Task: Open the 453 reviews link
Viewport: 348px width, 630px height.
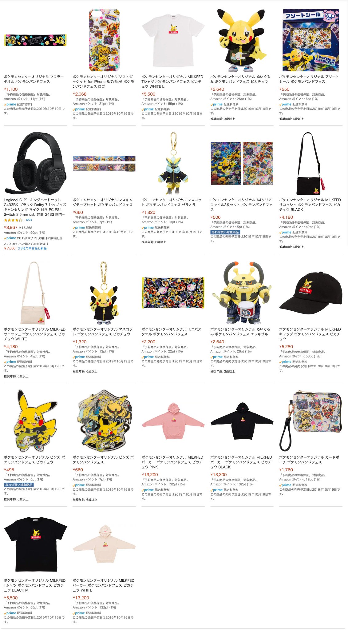Action: click(x=29, y=220)
